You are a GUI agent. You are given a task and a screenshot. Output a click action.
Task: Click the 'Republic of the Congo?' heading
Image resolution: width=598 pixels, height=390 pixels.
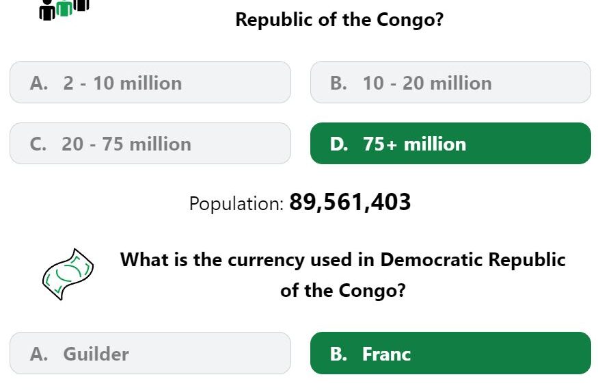click(x=340, y=19)
